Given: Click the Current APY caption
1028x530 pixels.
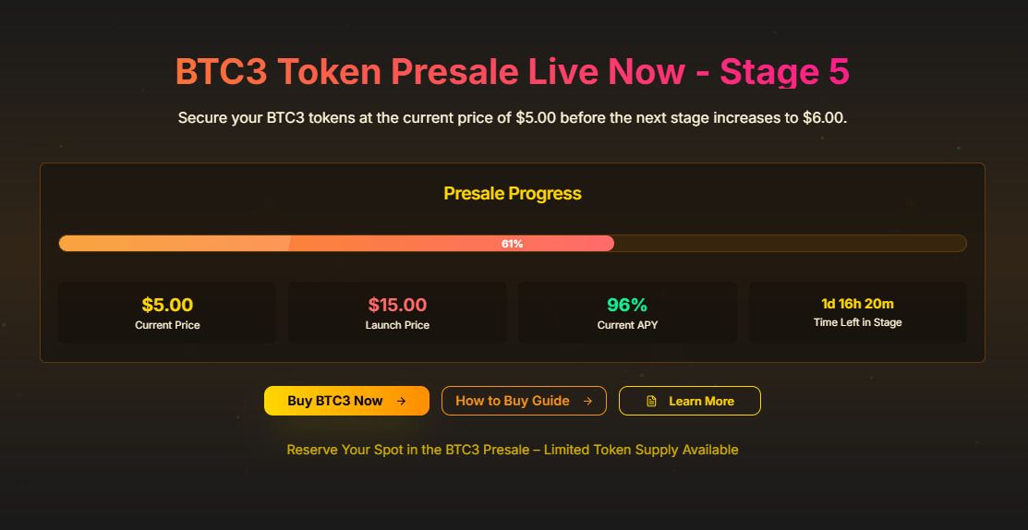Looking at the screenshot, I should pyautogui.click(x=627, y=325).
